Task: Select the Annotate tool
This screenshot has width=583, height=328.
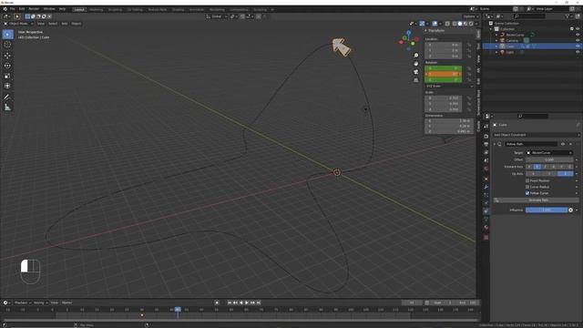Action: click(7, 97)
